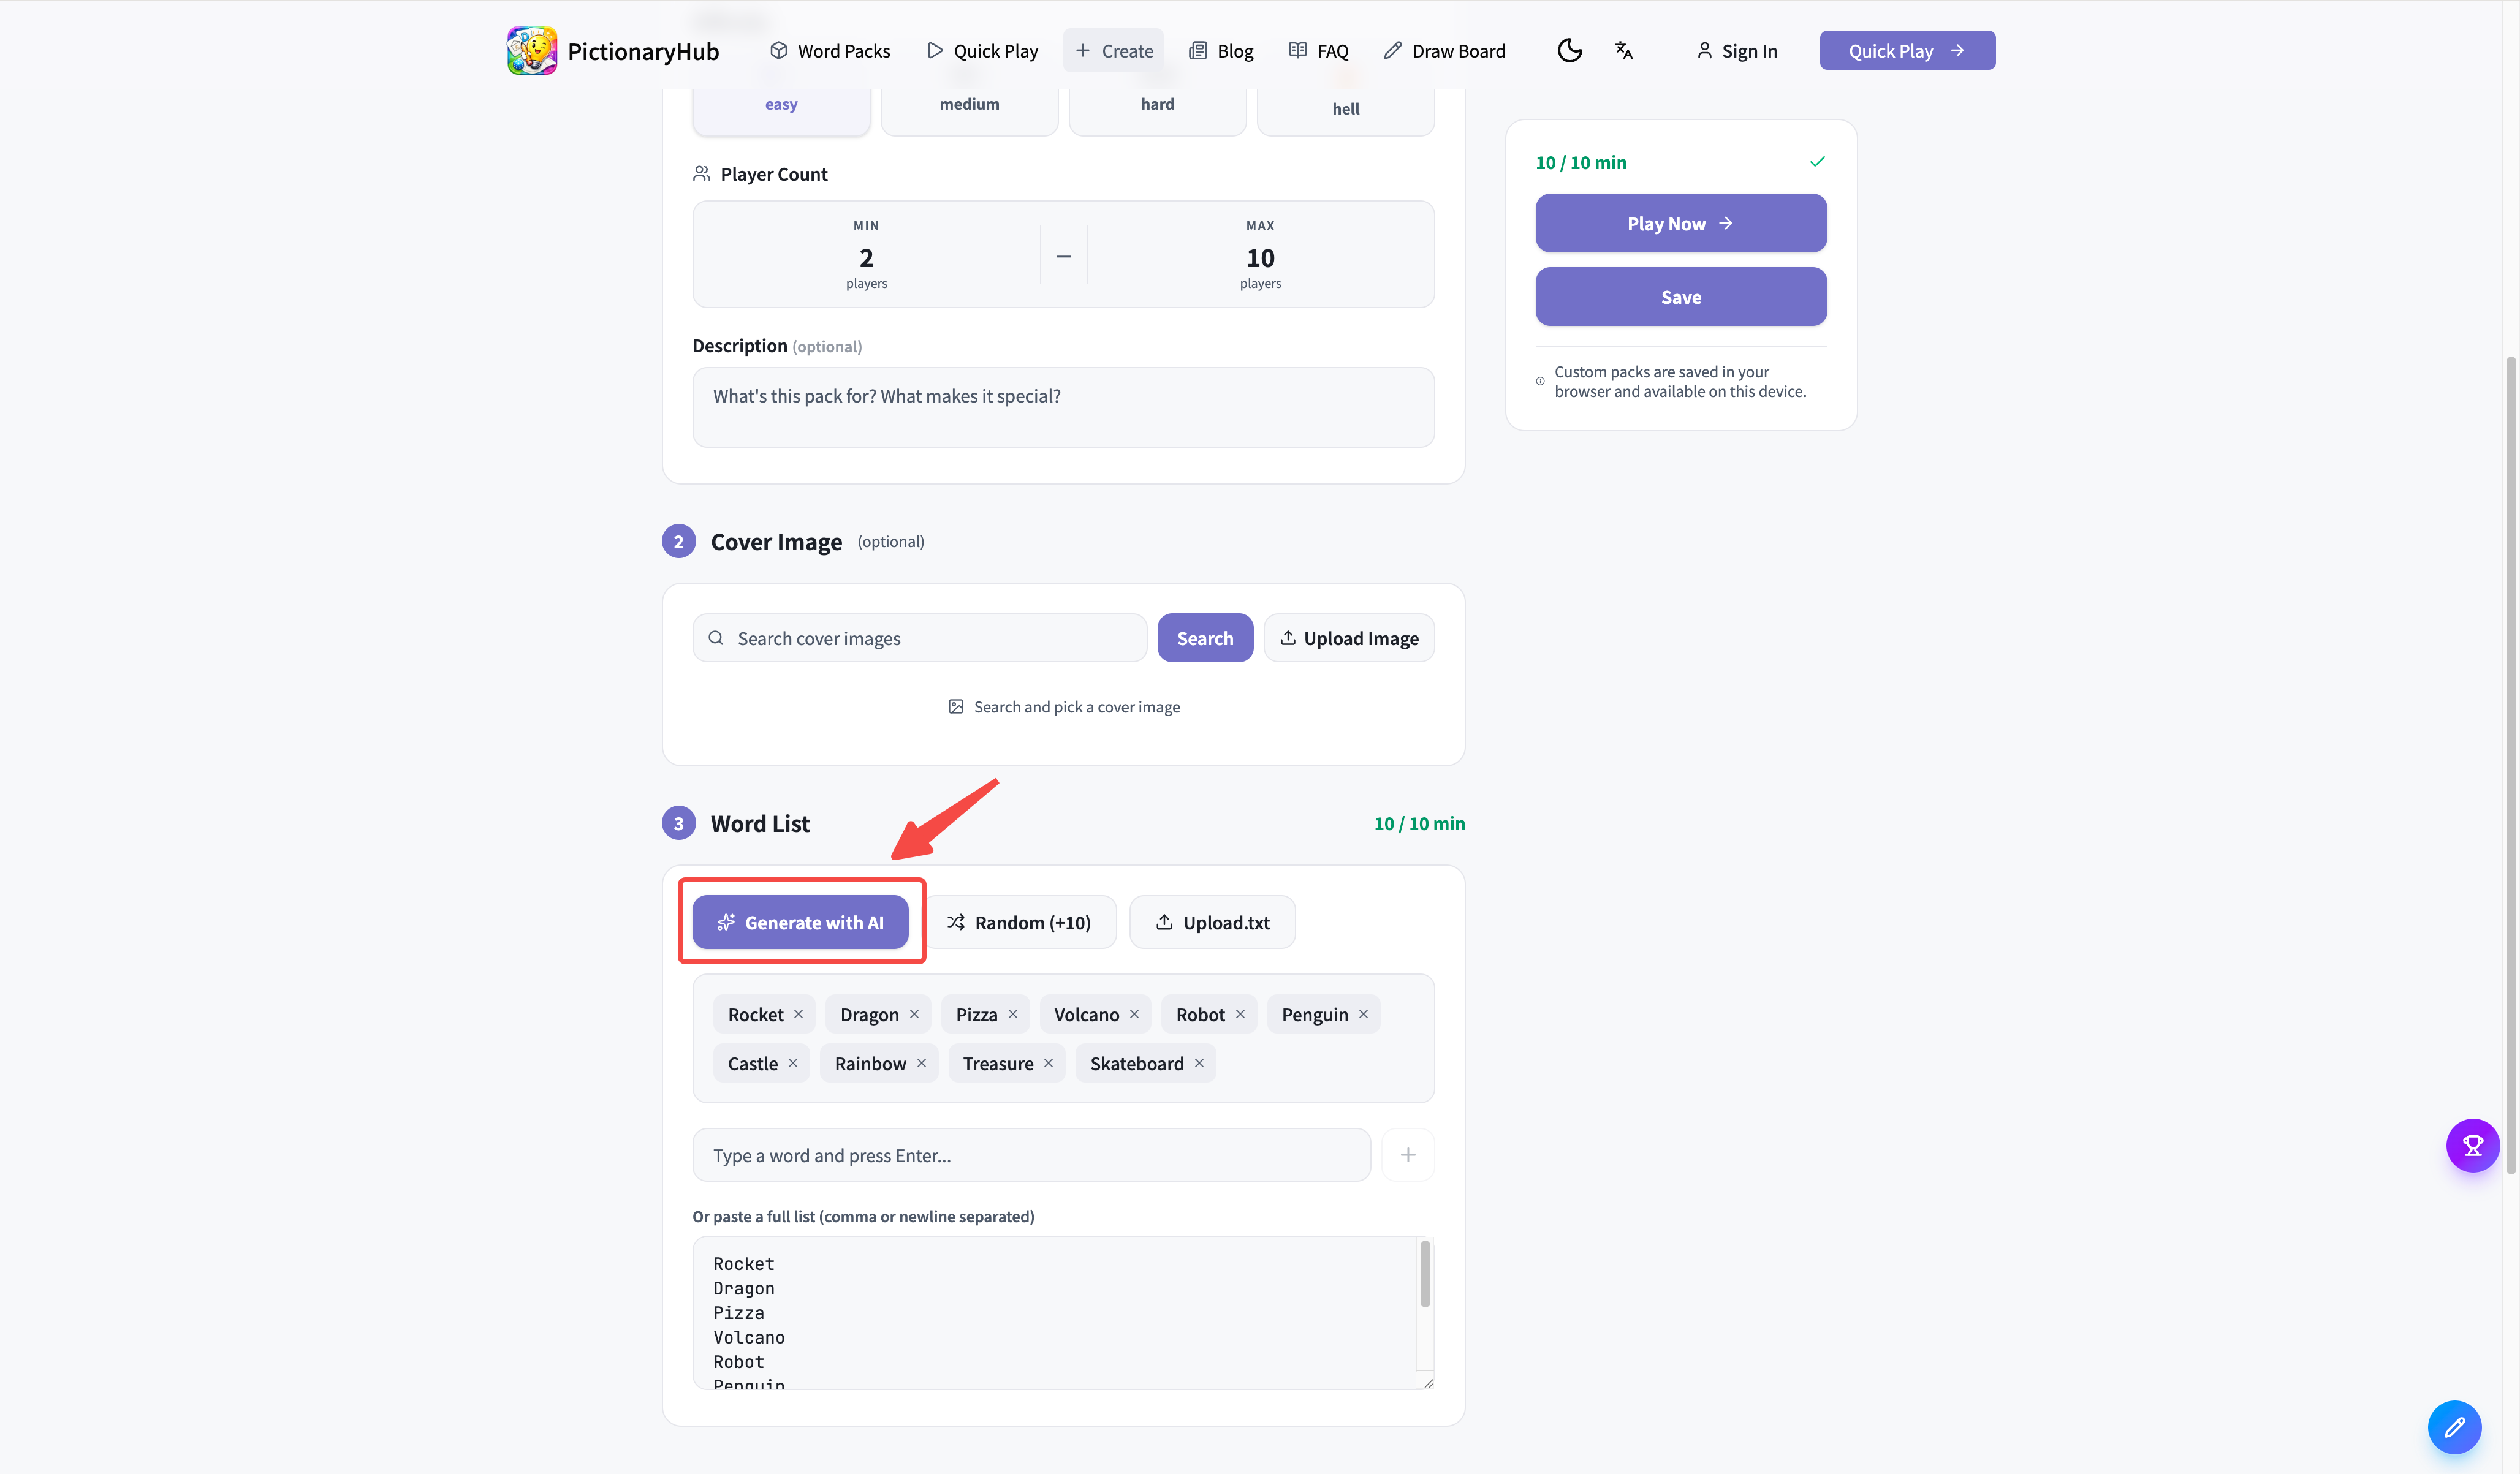The width and height of the screenshot is (2520, 1474).
Task: Click Generate with AI button
Action: coord(800,922)
